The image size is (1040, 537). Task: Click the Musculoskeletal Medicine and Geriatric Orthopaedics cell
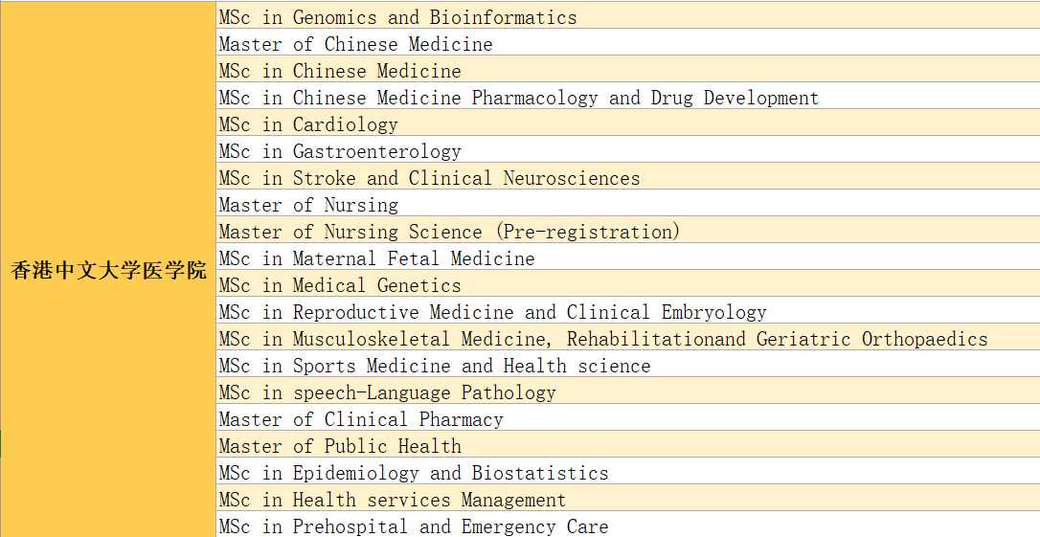pyautogui.click(x=602, y=339)
